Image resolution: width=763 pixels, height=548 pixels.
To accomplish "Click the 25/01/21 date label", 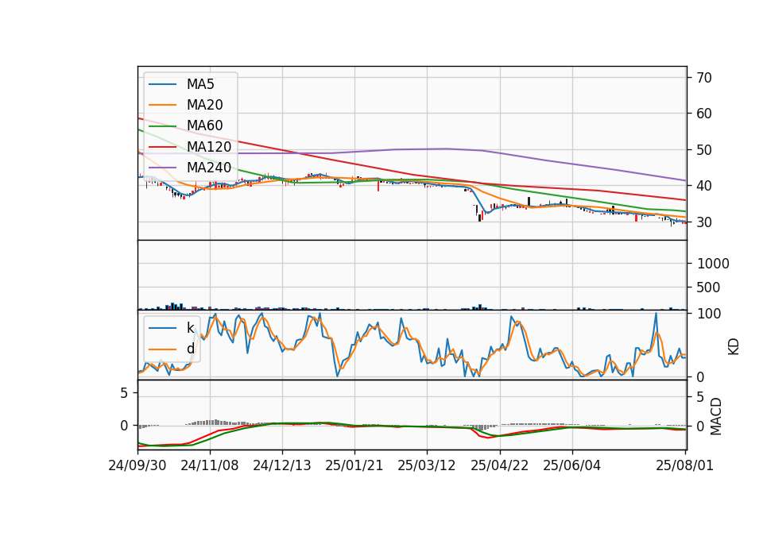I will click(354, 465).
